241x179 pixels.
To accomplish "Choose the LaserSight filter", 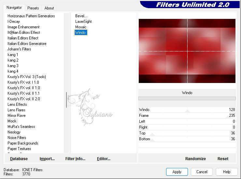I will pyautogui.click(x=83, y=21).
